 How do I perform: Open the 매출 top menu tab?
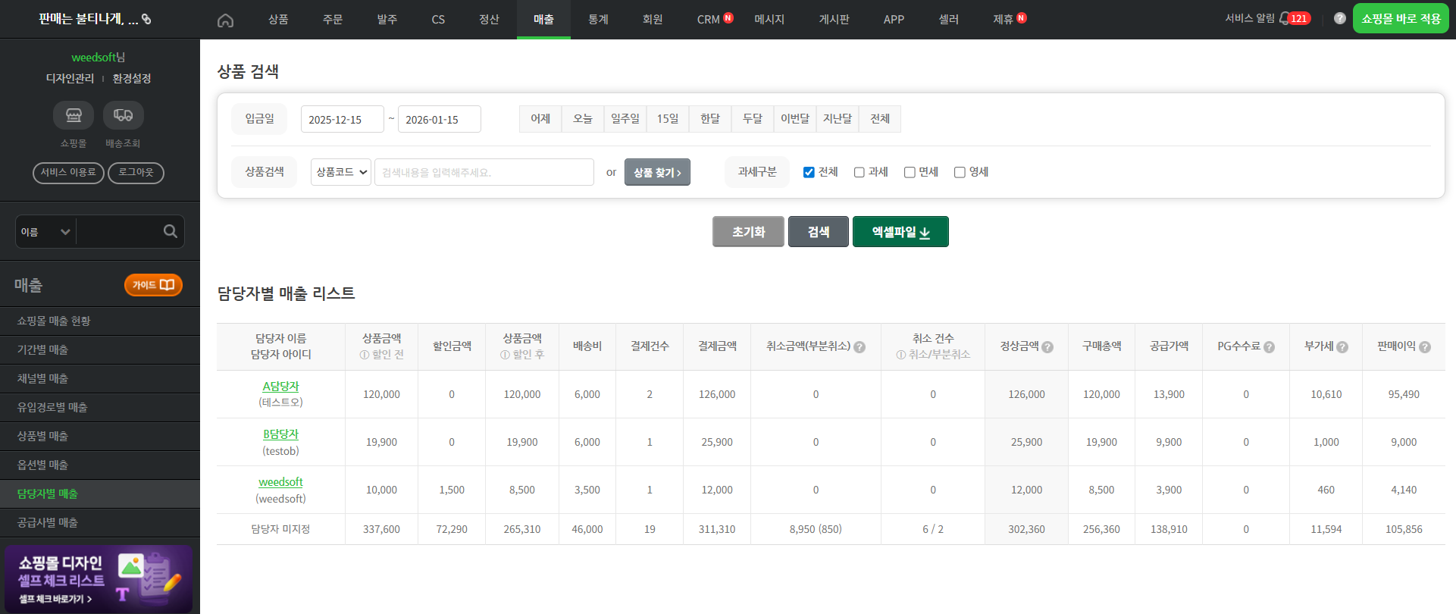click(x=543, y=19)
